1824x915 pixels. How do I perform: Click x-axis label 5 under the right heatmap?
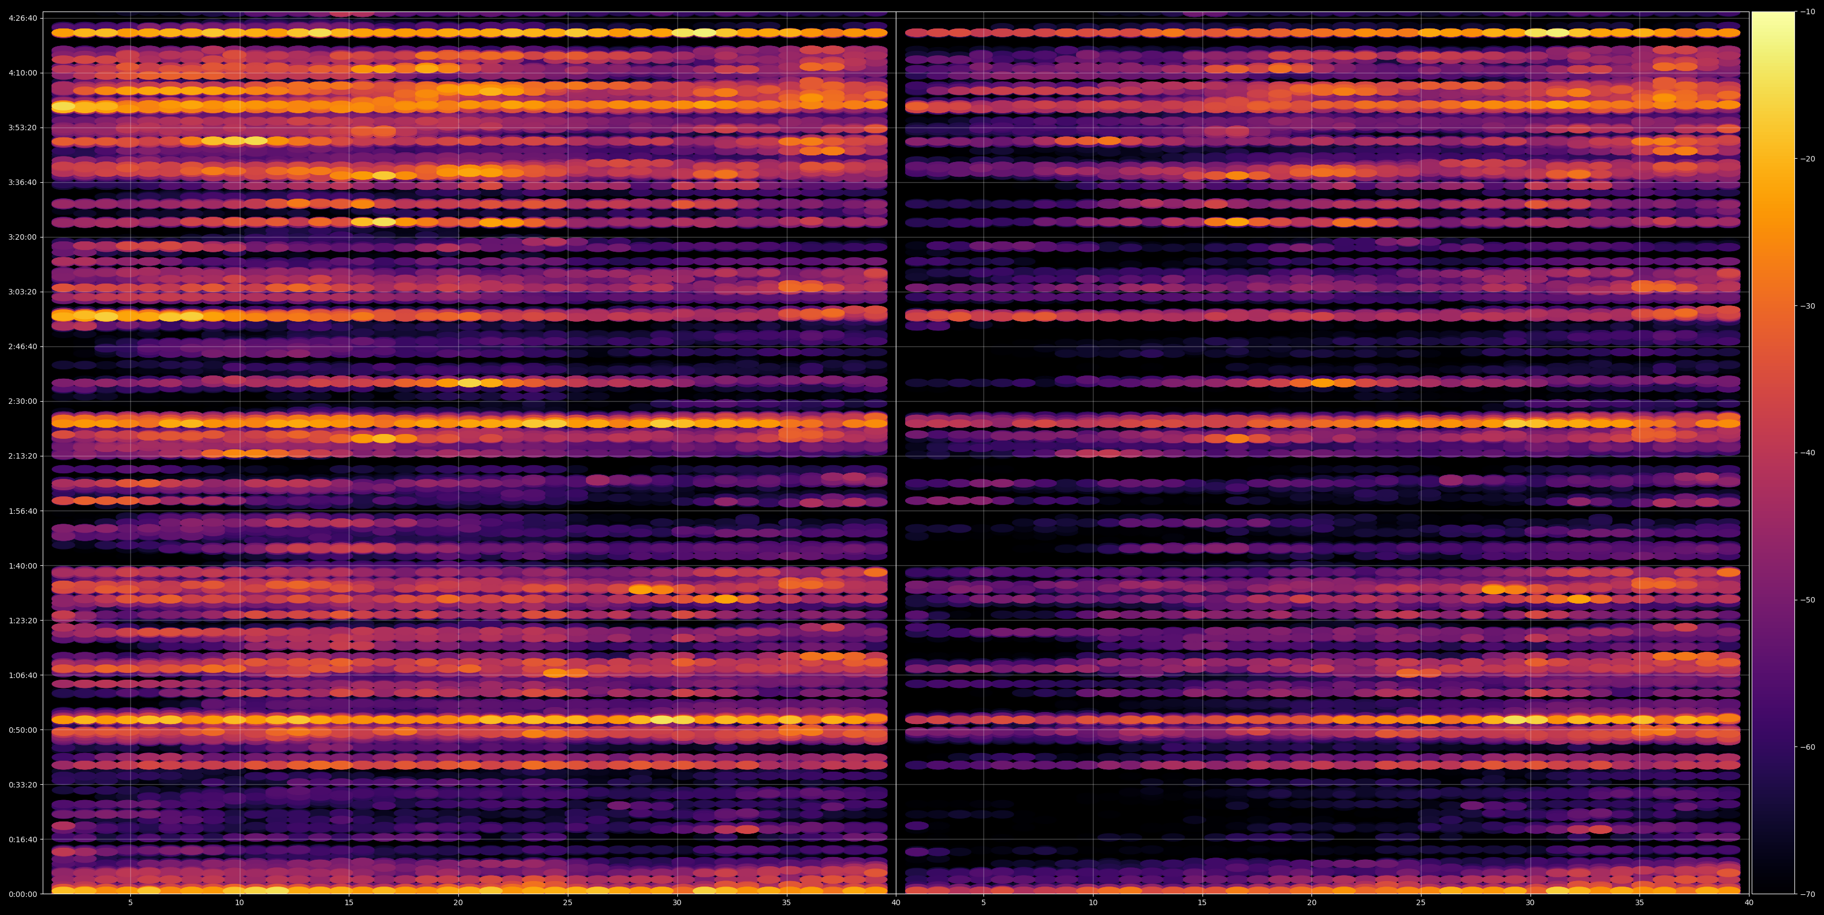(x=983, y=903)
